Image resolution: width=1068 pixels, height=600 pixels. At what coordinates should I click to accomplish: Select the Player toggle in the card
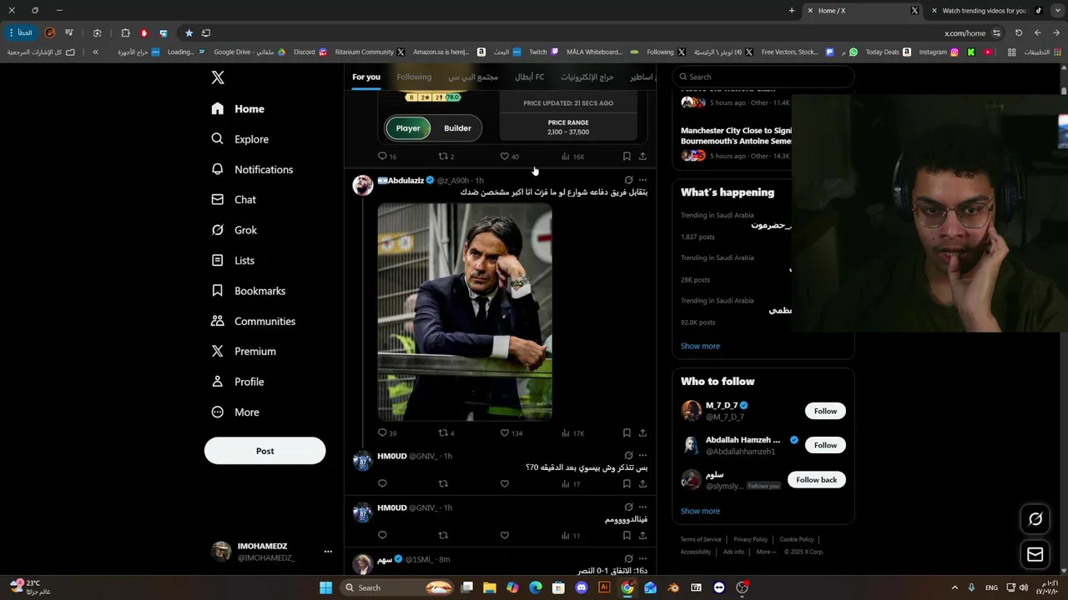pos(408,128)
